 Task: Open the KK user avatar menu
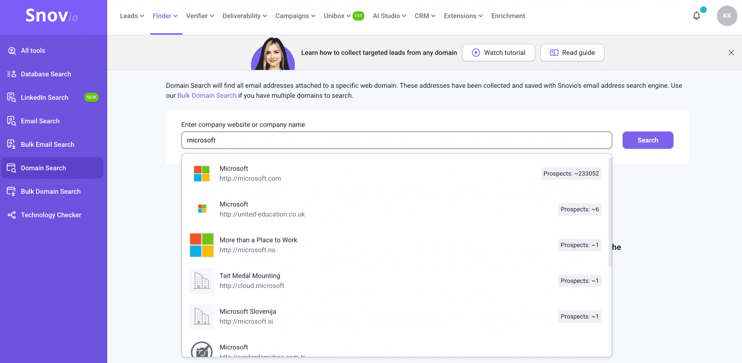tap(726, 16)
